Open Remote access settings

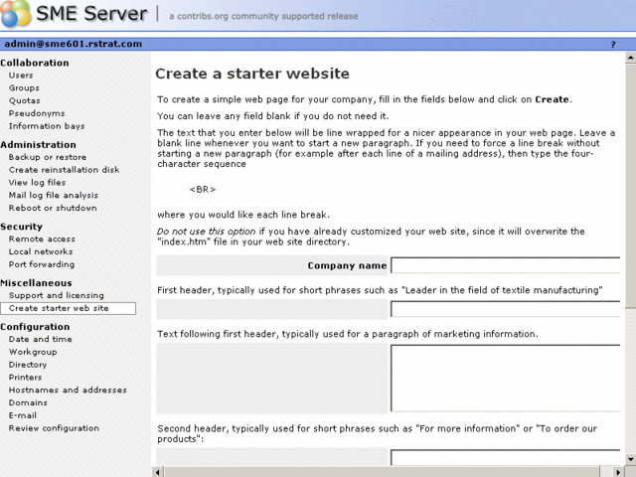tap(42, 239)
